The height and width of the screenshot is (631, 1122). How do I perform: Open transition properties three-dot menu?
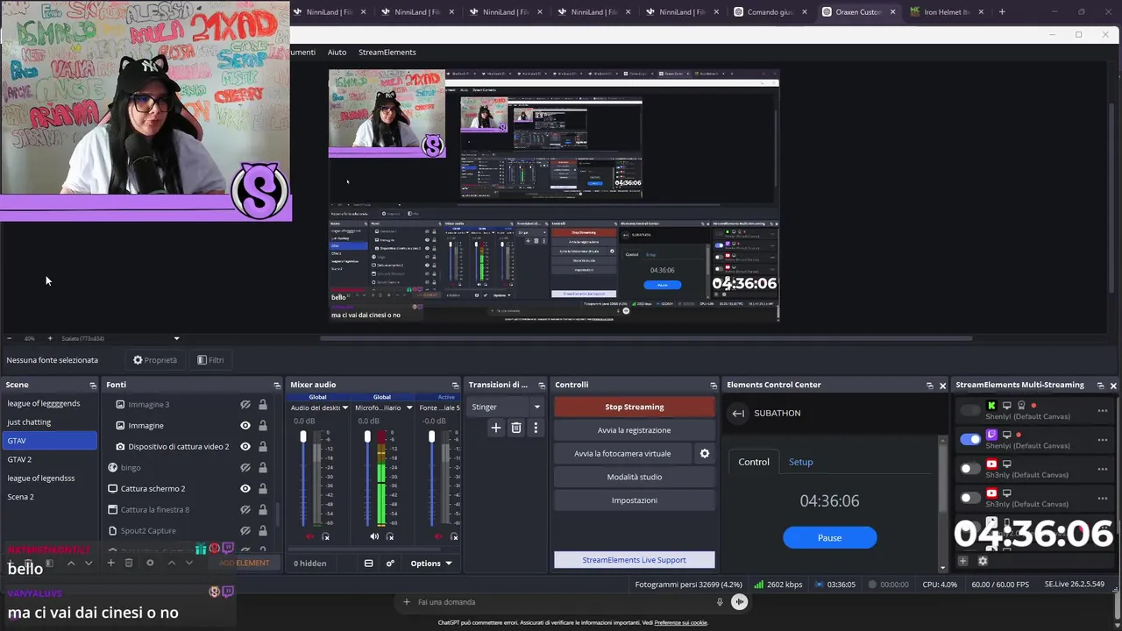point(536,428)
